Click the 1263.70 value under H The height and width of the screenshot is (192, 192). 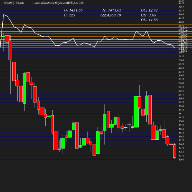tap(113, 15)
